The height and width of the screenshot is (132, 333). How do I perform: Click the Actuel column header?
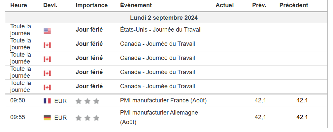click(224, 5)
